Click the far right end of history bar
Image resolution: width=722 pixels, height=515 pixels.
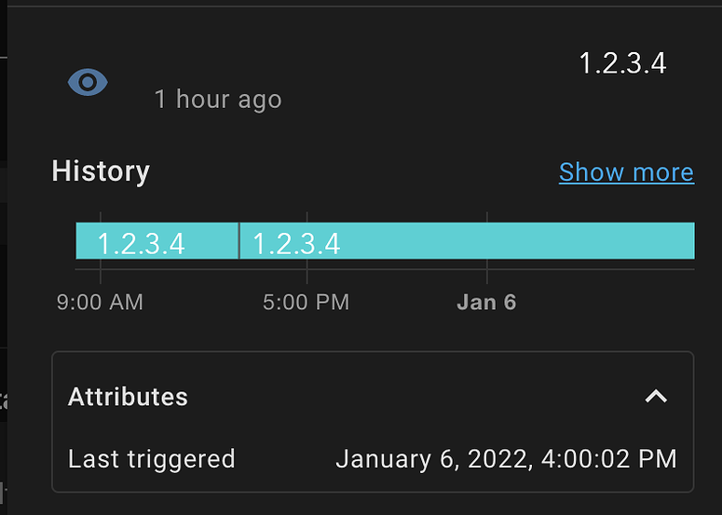[690, 240]
